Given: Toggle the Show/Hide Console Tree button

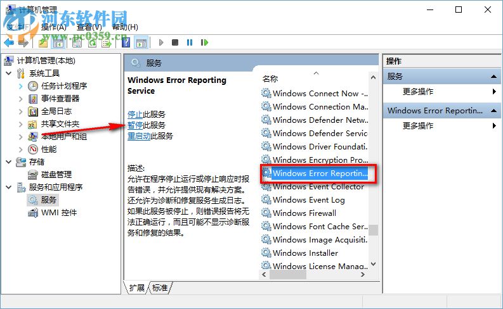Looking at the screenshot, I should [58, 42].
